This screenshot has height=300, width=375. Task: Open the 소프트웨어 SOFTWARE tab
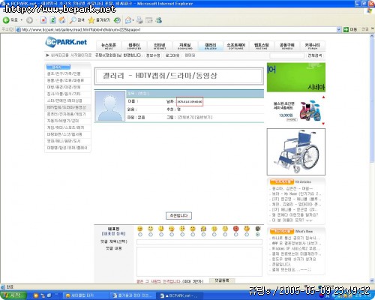(x=236, y=46)
